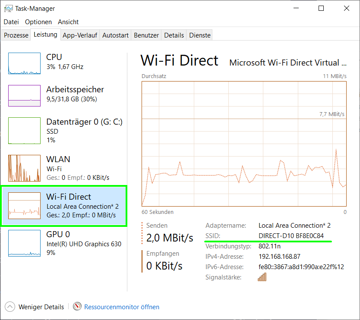Click the Task-Manager title bar icon
This screenshot has width=360, height=320.
pos(9,9)
